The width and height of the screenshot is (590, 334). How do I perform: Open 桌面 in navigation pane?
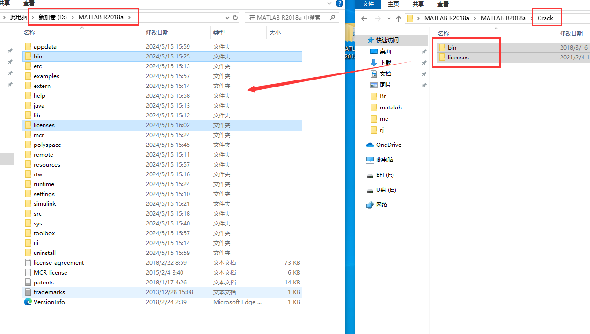tap(385, 51)
